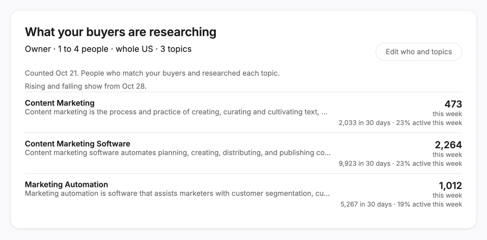Viewport: 487px width, 240px height.
Task: Click the 'Counted Oct 21' note
Action: [x=152, y=73]
